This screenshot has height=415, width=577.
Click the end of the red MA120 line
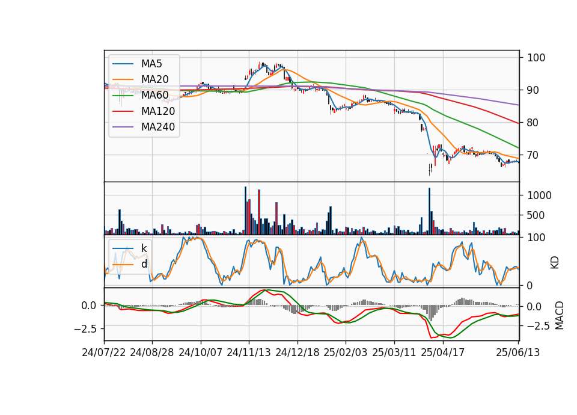(x=519, y=123)
